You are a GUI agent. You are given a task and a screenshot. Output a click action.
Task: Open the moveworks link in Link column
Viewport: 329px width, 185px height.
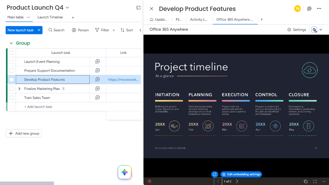pyautogui.click(x=123, y=80)
